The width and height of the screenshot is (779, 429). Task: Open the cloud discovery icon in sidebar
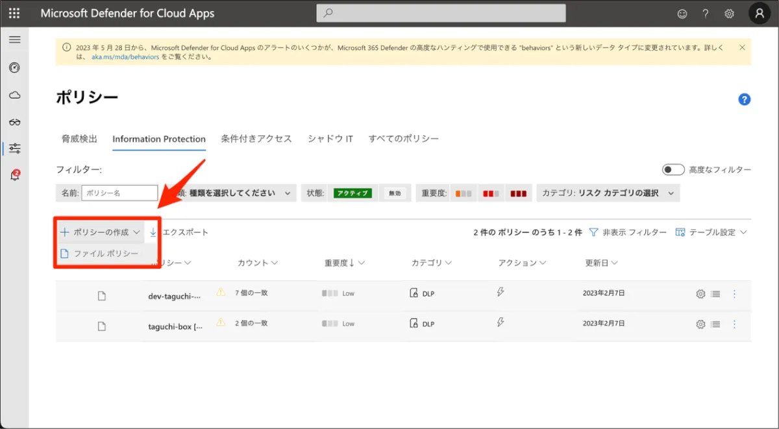click(x=14, y=95)
